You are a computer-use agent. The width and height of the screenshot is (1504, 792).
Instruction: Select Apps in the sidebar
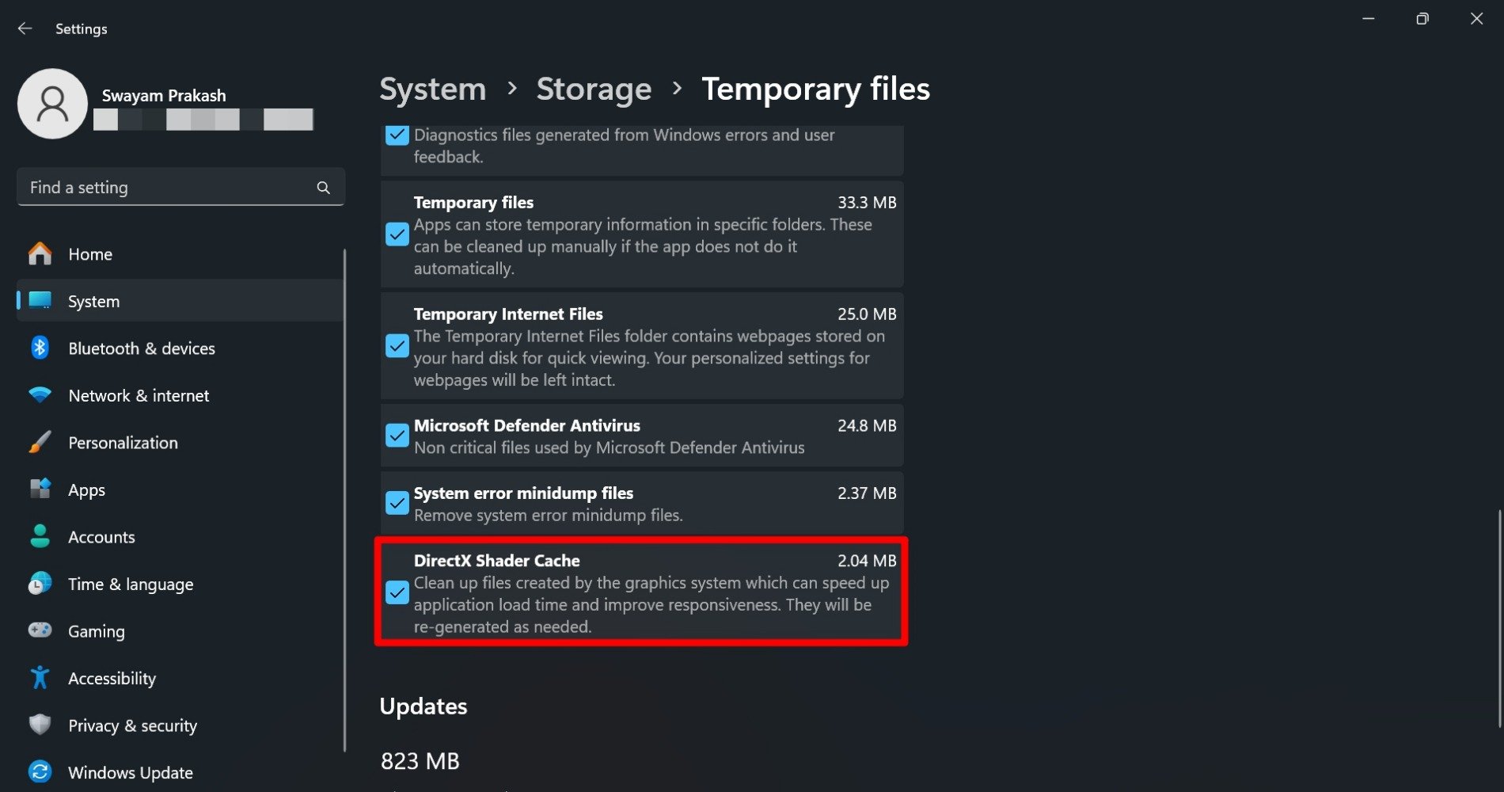tap(86, 490)
